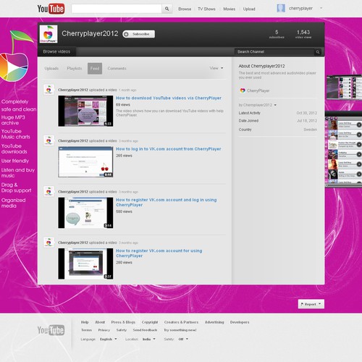Open 'How to register VK.com account and log in' link

(x=166, y=202)
